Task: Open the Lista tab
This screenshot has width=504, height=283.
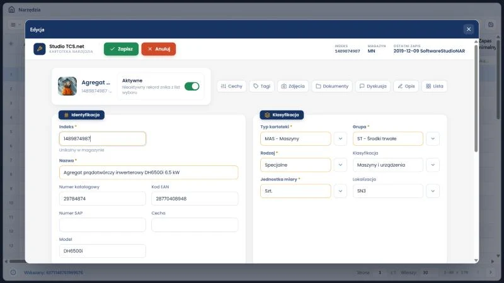Action: pyautogui.click(x=434, y=86)
